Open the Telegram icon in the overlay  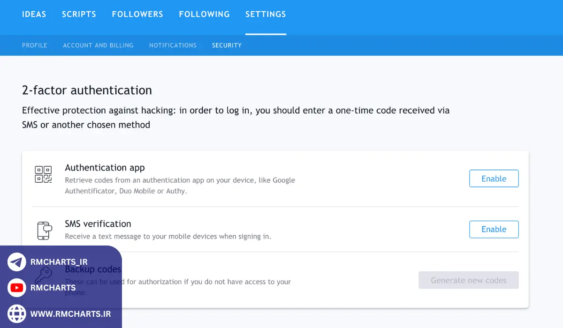click(x=17, y=262)
